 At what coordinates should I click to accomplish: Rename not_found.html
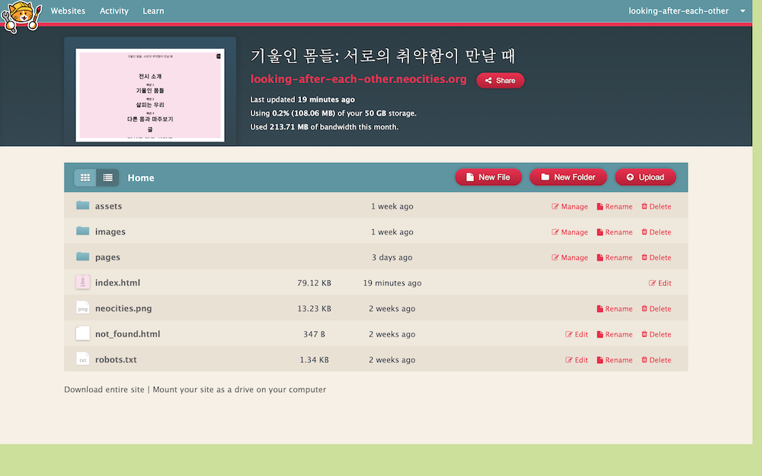[615, 334]
